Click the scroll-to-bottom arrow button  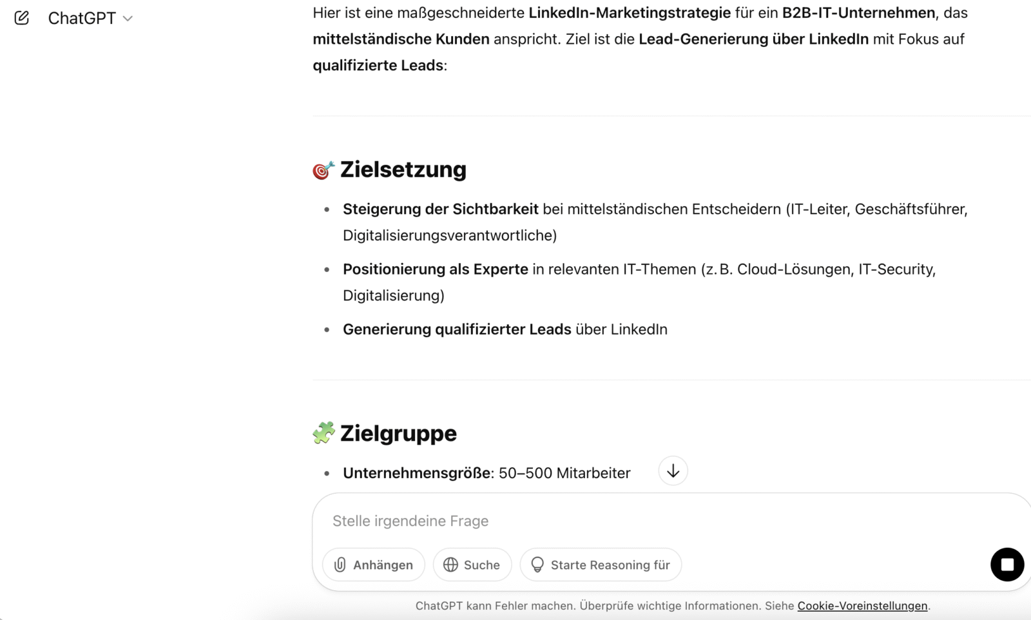(673, 471)
